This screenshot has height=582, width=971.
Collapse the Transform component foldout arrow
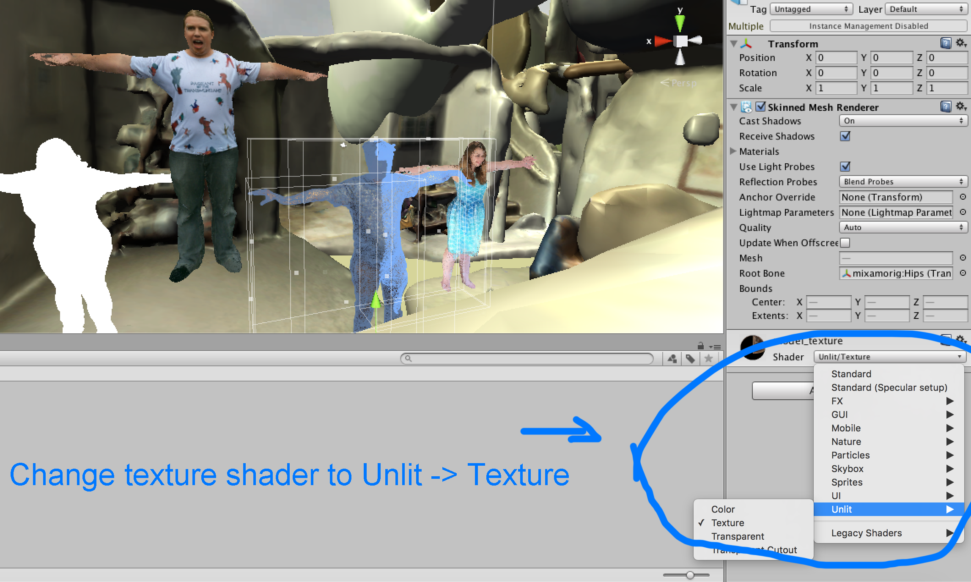(734, 44)
